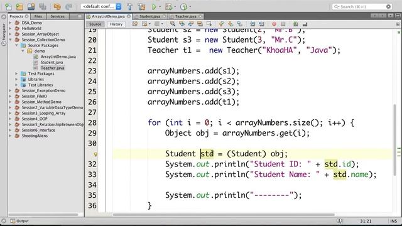The image size is (402, 226).
Task: Switch editor to Source view
Action: tap(95, 24)
